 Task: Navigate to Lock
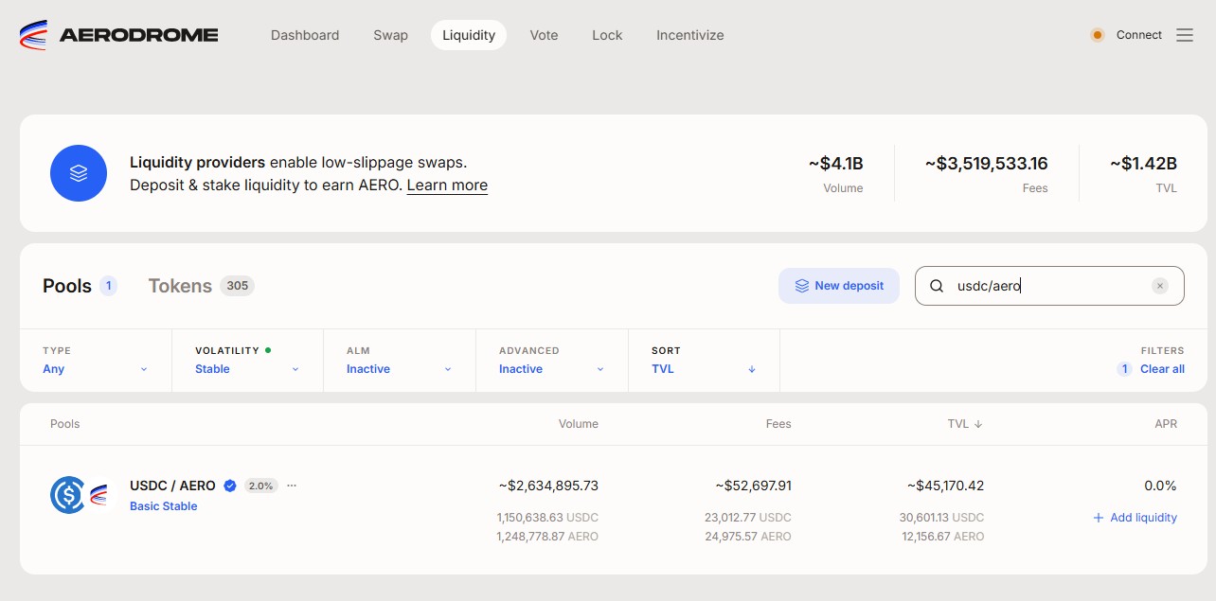tap(607, 35)
